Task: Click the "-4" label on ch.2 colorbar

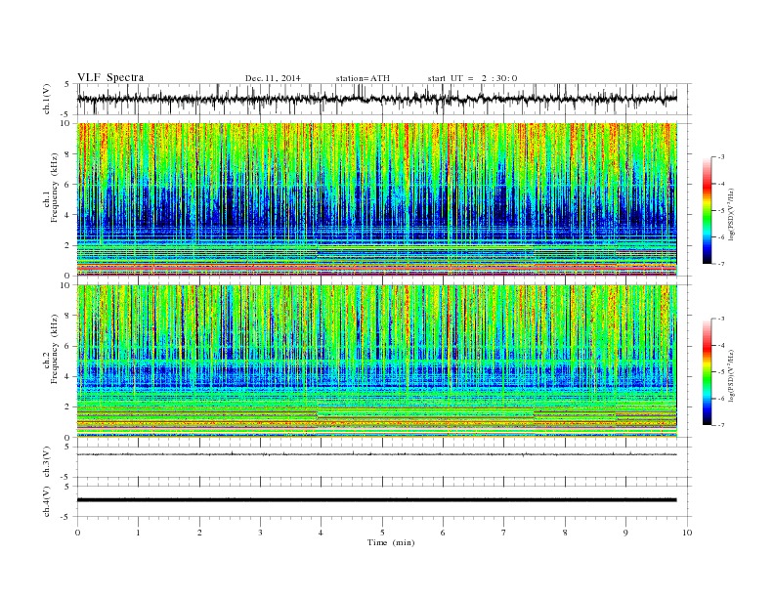Action: click(x=721, y=345)
